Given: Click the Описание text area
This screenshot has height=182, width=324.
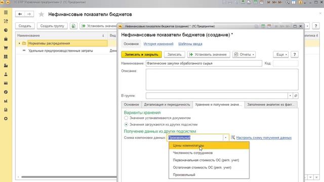Looking at the screenshot, I should [x=222, y=79].
